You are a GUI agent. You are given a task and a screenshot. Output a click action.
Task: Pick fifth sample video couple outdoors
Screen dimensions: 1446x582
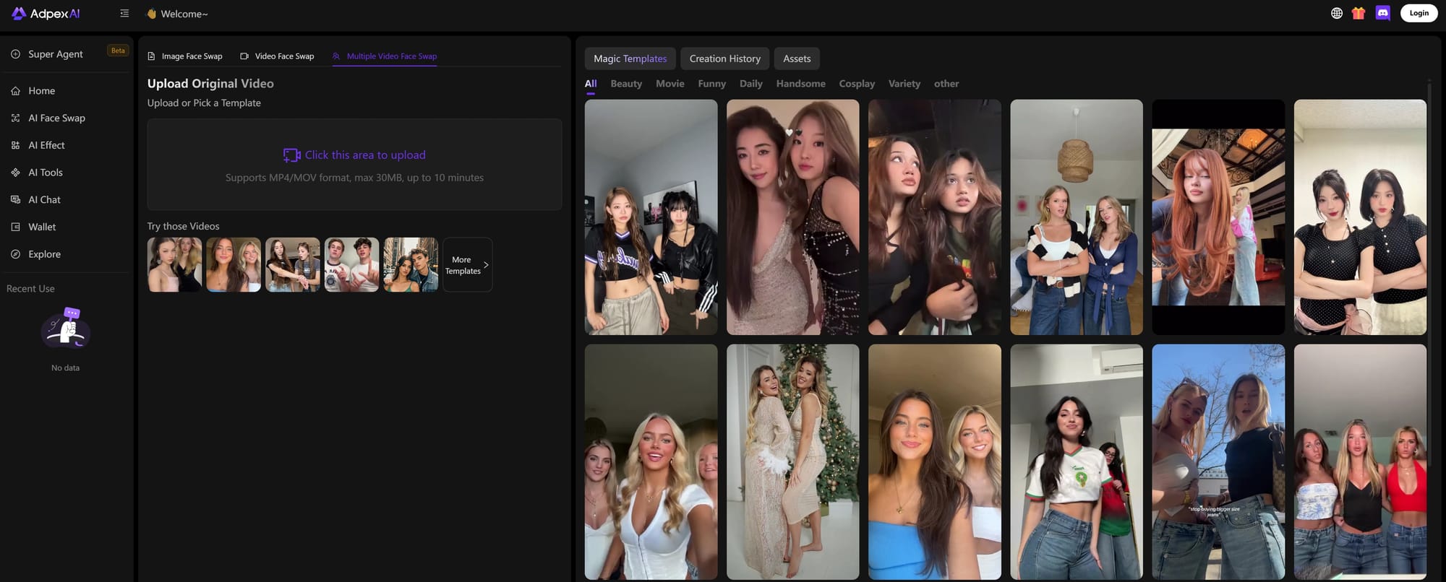(411, 265)
